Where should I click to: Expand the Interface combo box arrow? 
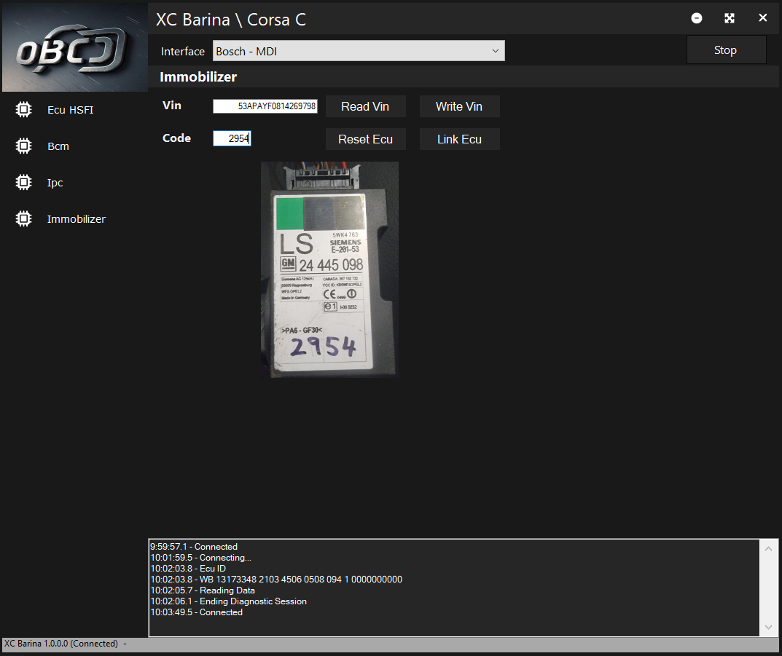click(495, 51)
